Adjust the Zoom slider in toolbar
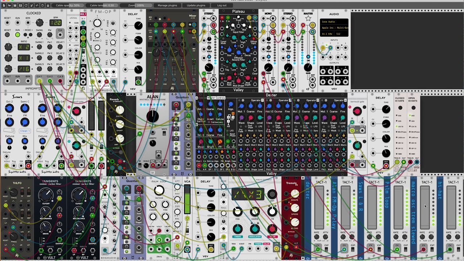464x261 pixels. pyautogui.click(x=136, y=5)
